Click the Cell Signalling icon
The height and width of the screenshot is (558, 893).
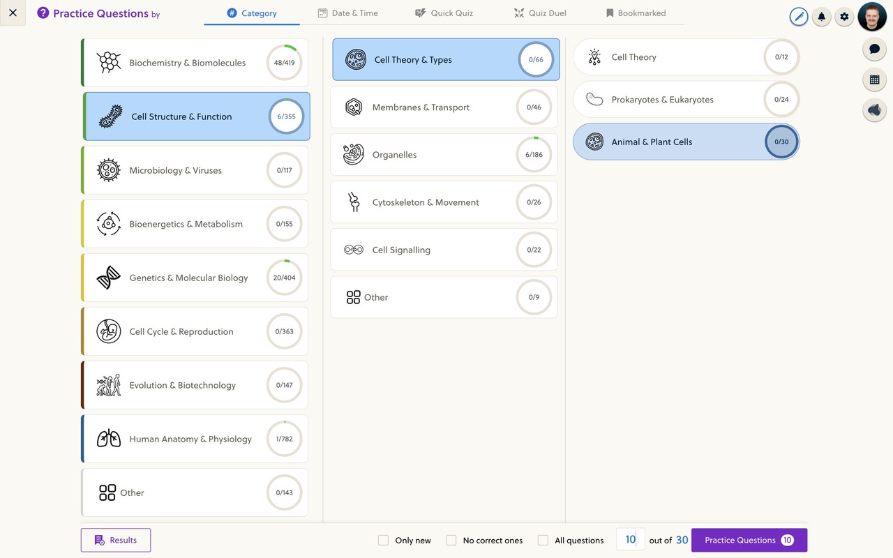[x=354, y=250]
